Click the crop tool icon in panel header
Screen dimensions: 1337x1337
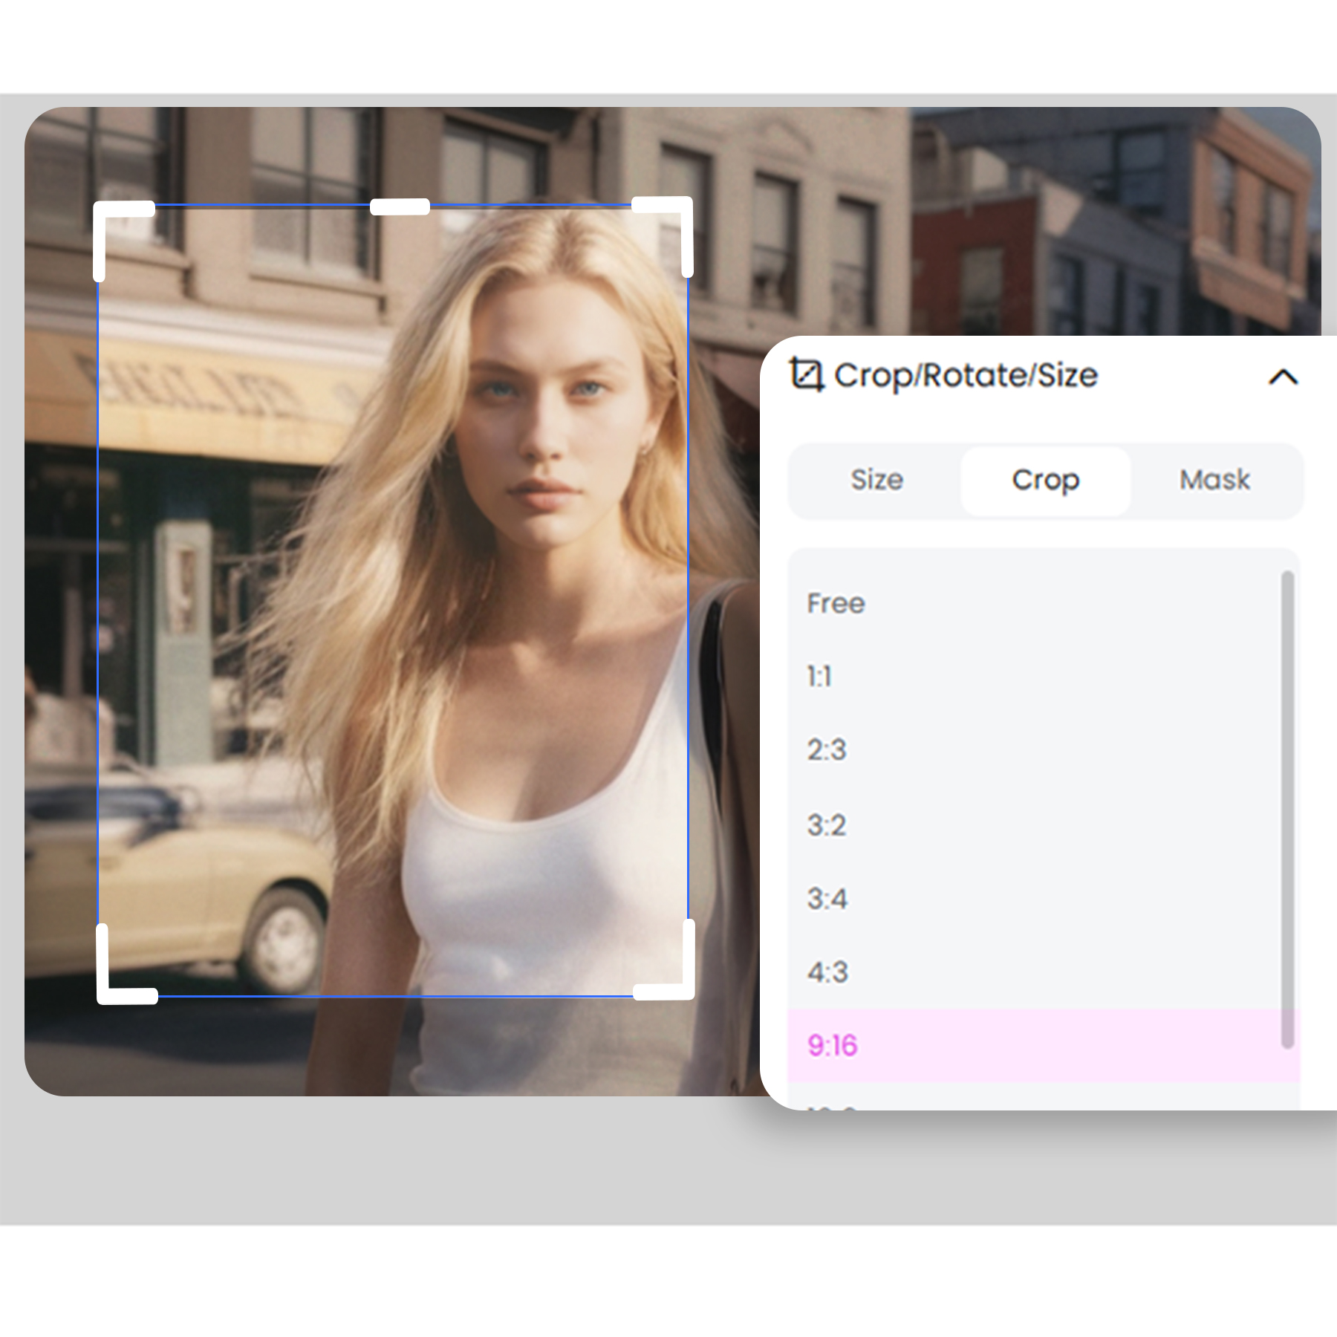(806, 374)
